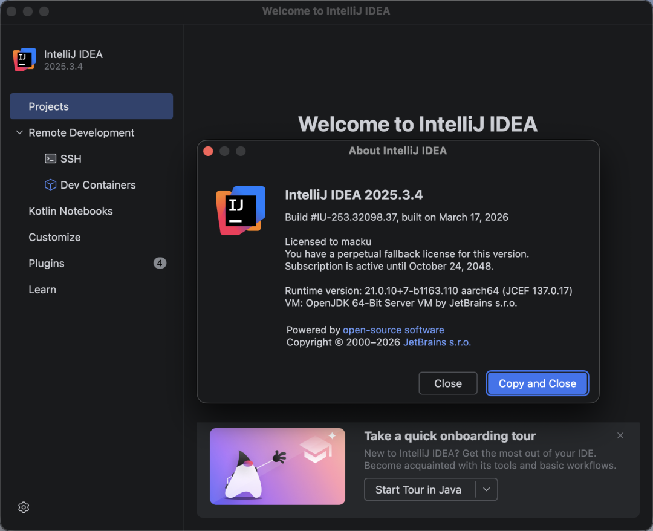
Task: Close the About dialog with red button
Action: 208,151
